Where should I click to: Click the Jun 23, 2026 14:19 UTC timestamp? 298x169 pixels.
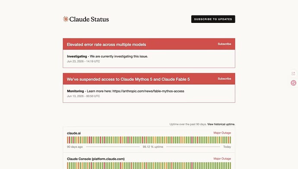tap(83, 61)
